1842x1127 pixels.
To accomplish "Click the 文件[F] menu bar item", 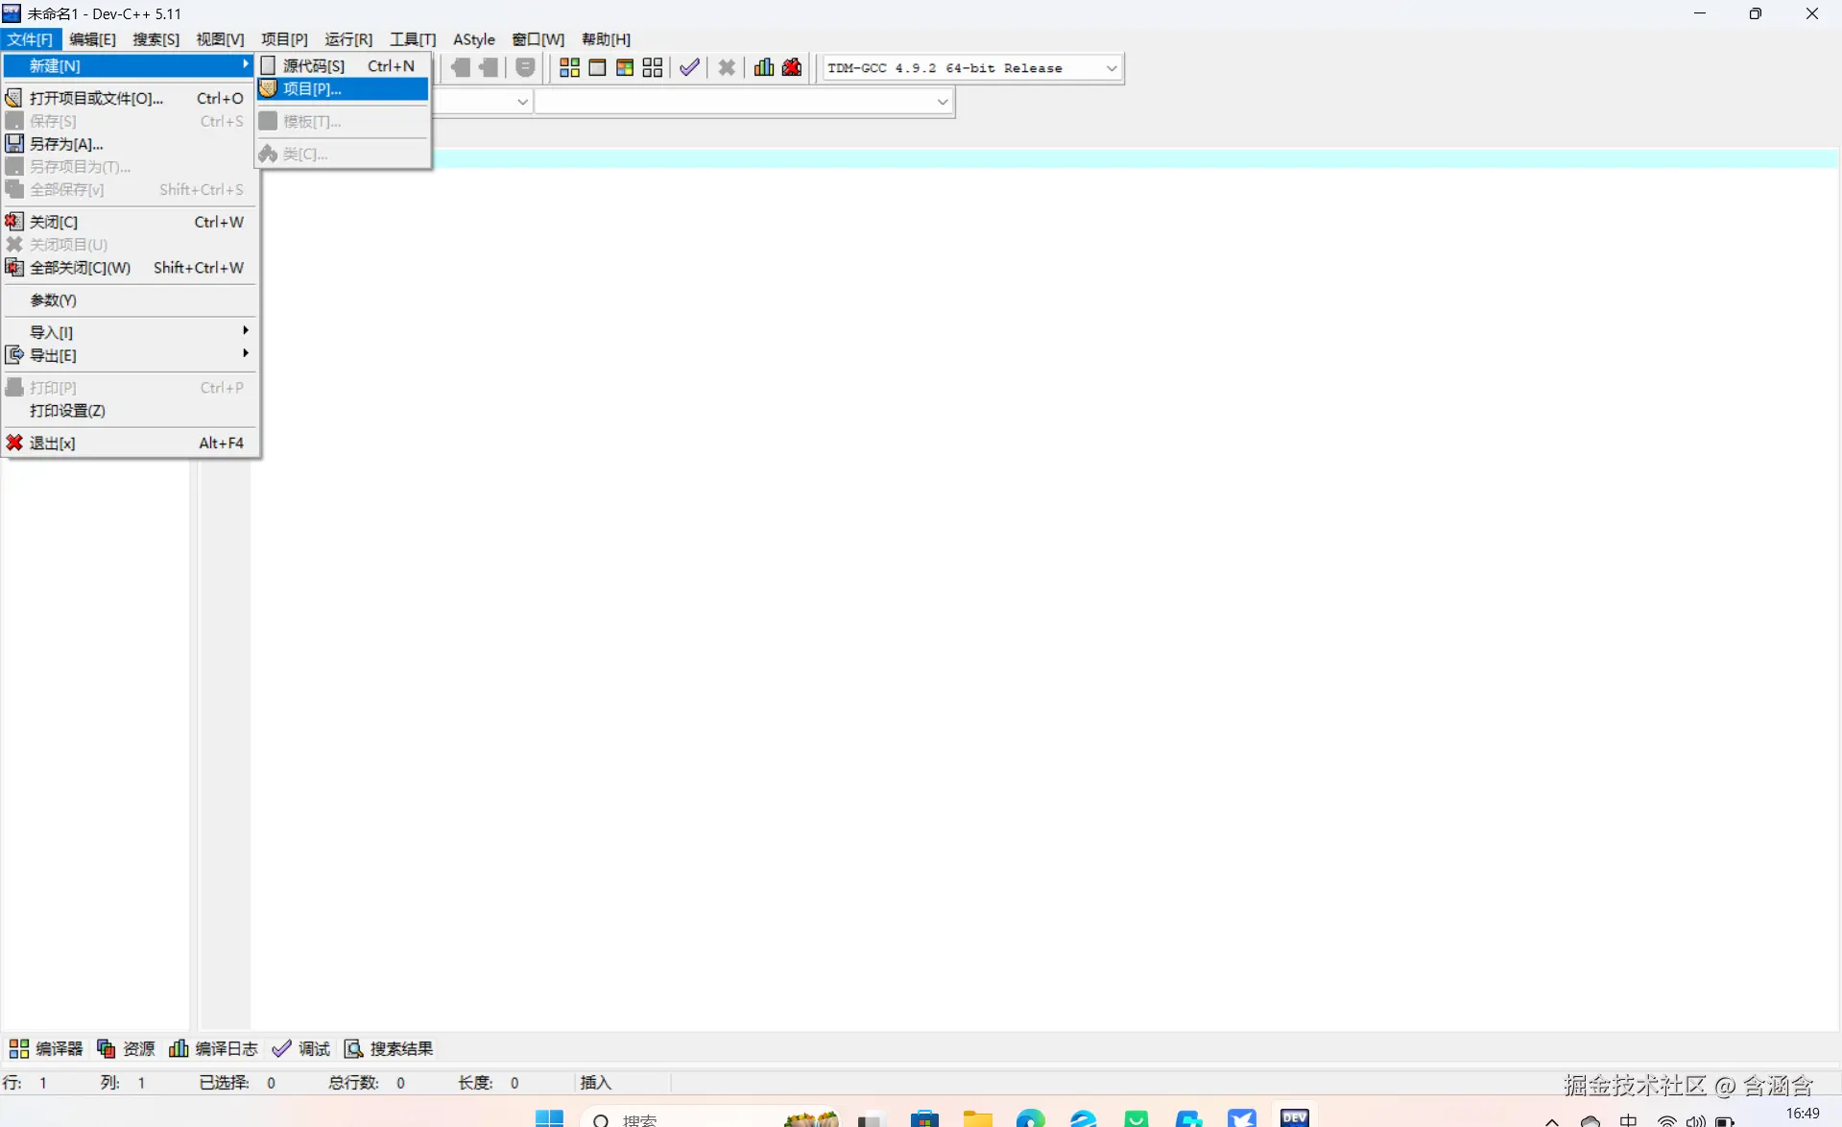I will (x=30, y=39).
